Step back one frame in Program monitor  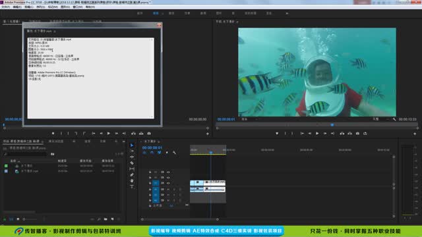coord(310,133)
